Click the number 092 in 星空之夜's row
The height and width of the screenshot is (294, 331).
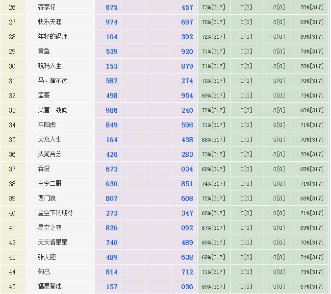[187, 228]
